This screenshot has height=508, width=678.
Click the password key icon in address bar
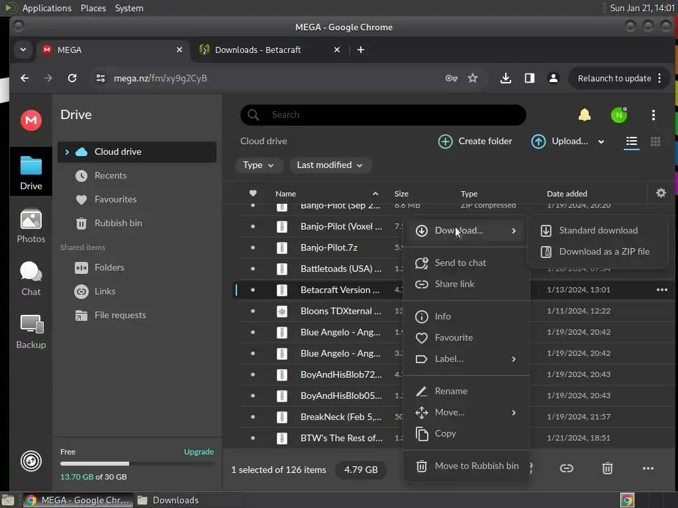point(451,78)
